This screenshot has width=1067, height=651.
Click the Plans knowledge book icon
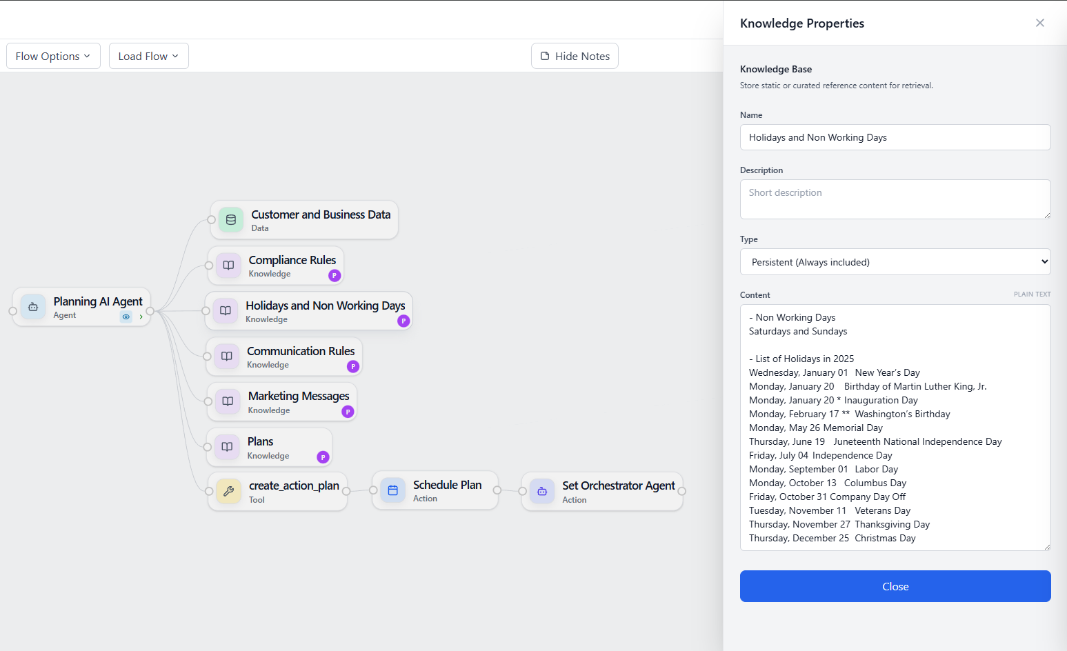pyautogui.click(x=227, y=447)
